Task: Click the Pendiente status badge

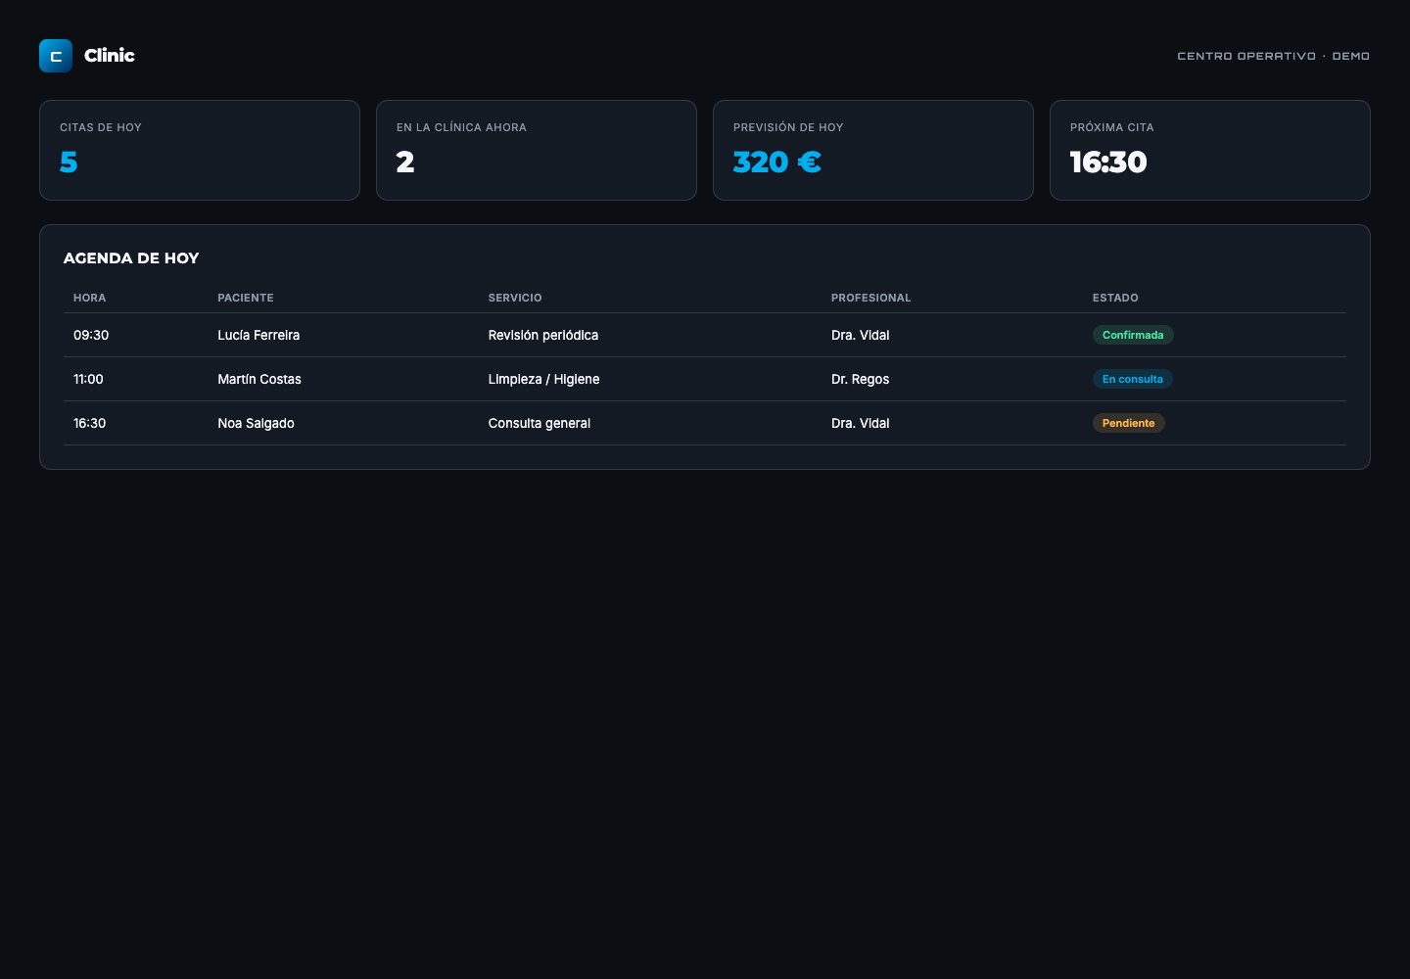Action: pos(1129,423)
